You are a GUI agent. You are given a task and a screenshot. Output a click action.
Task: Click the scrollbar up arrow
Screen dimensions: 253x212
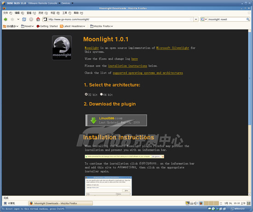click(x=250, y=31)
